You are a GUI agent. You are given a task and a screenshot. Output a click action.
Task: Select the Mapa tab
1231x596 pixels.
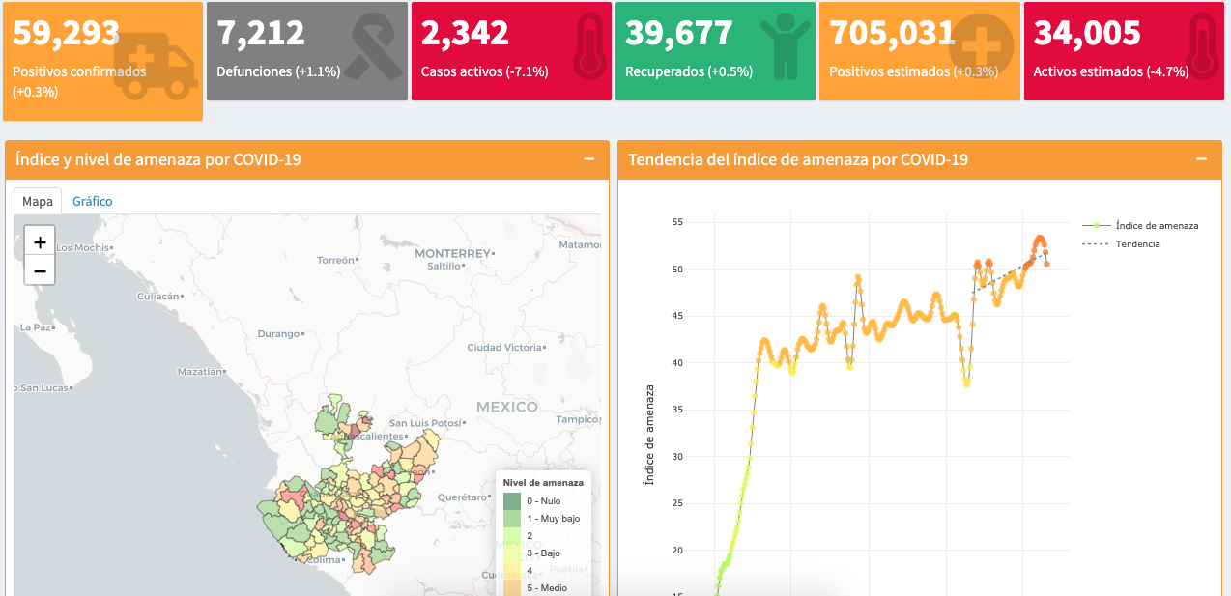(38, 201)
